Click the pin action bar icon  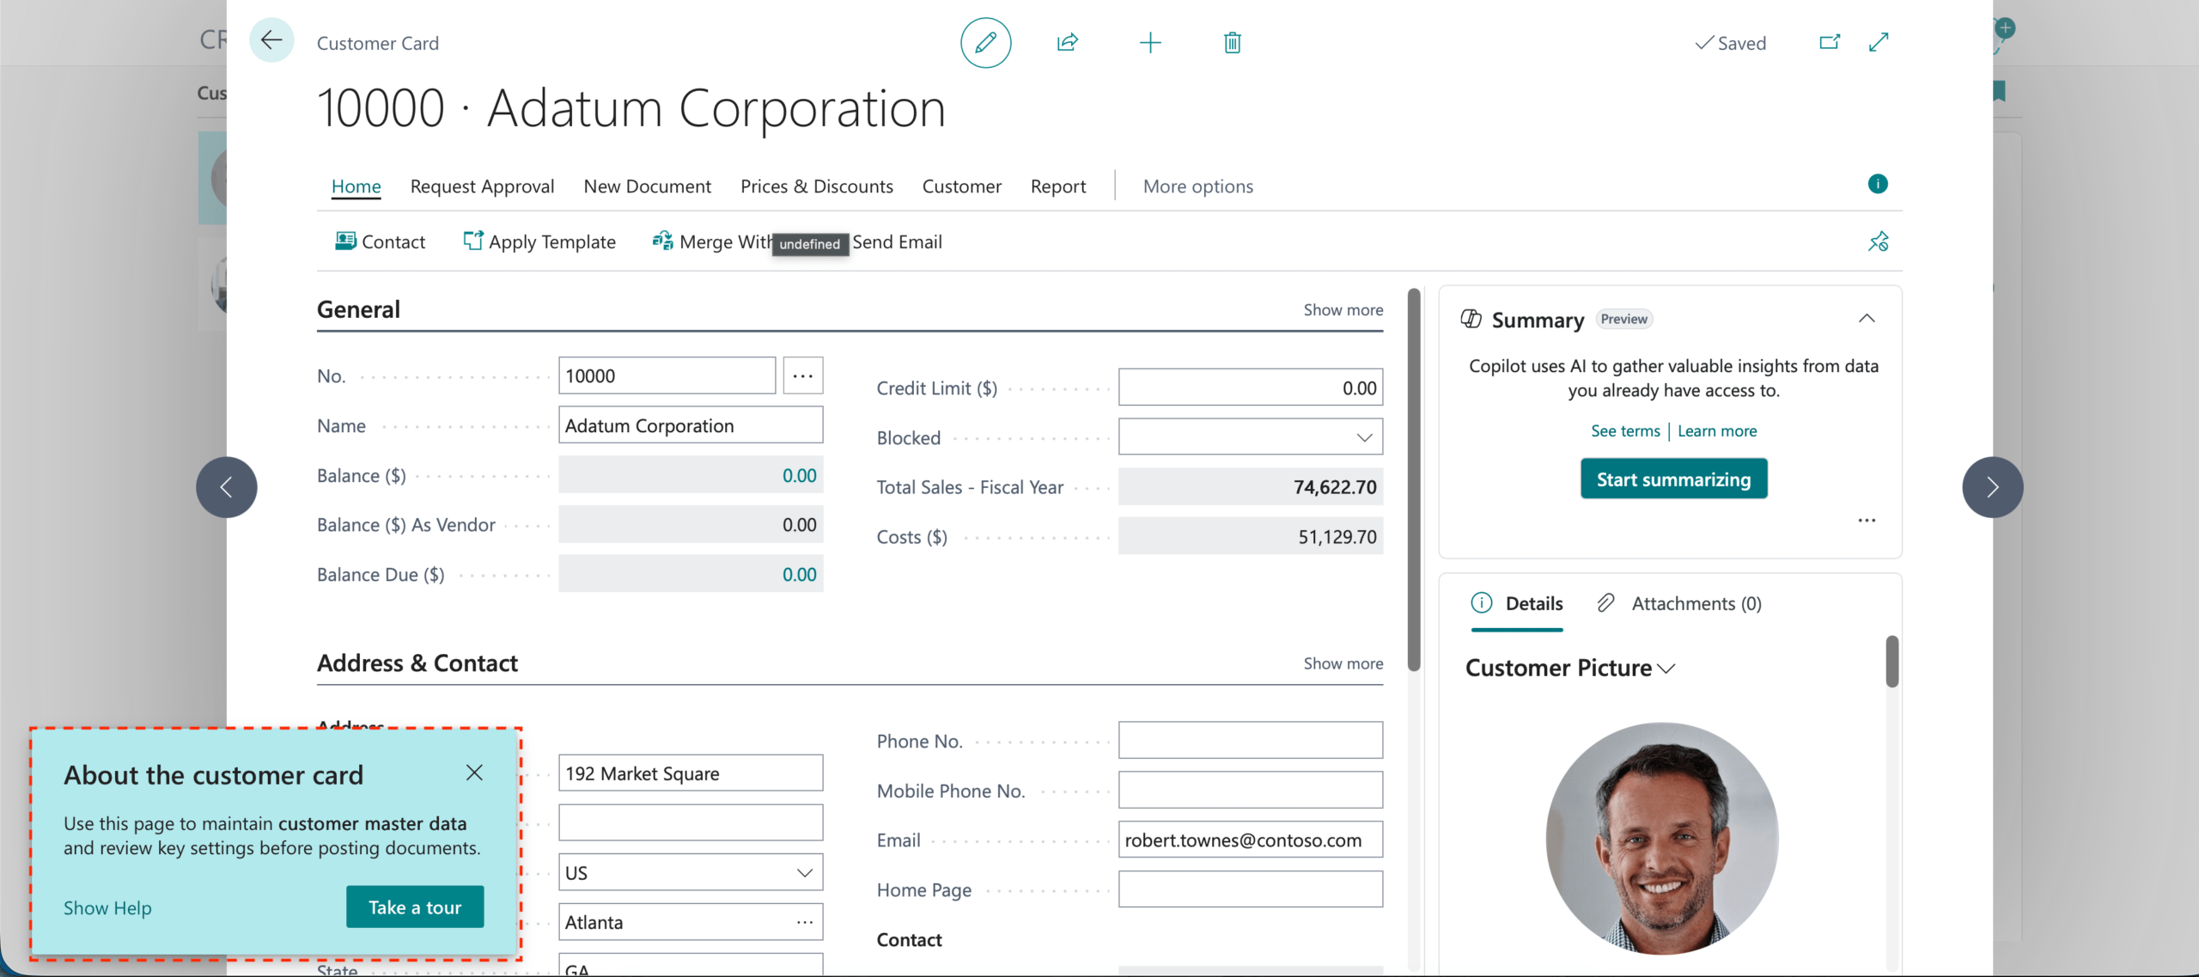point(1878,241)
